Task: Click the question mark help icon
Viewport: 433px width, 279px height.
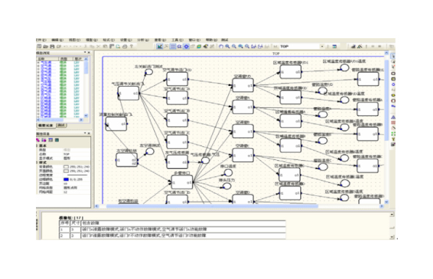Action: (131, 46)
